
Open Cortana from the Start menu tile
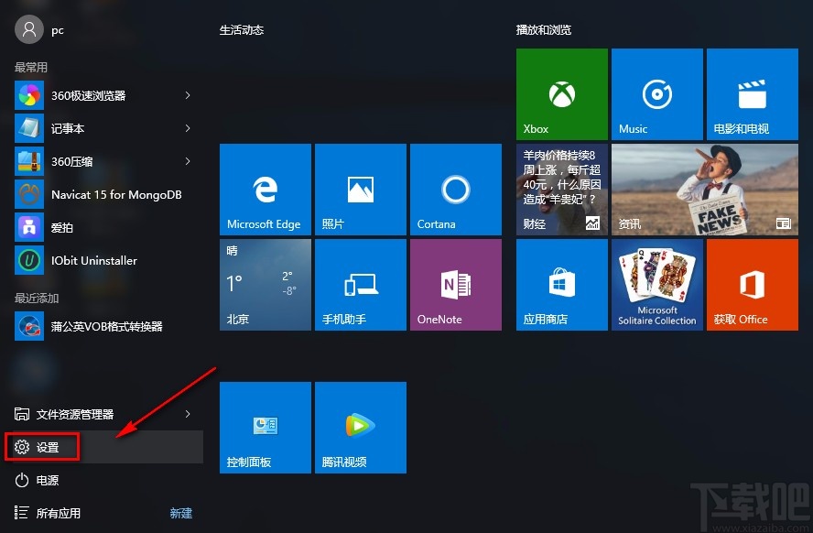click(455, 189)
